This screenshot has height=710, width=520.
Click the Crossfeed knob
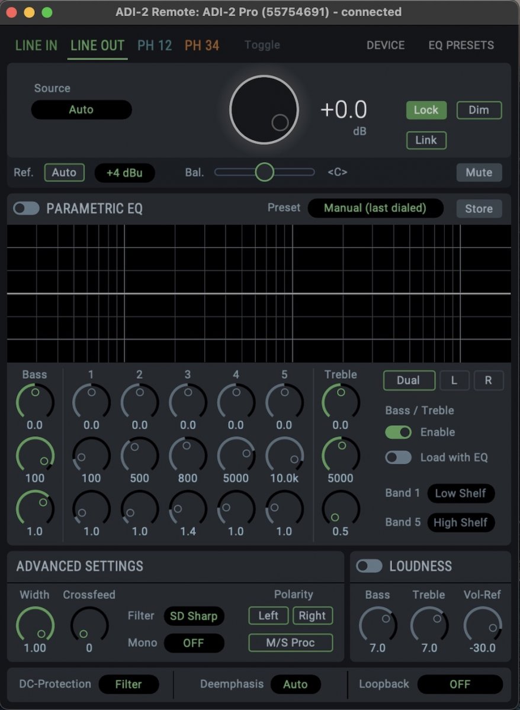(x=89, y=625)
